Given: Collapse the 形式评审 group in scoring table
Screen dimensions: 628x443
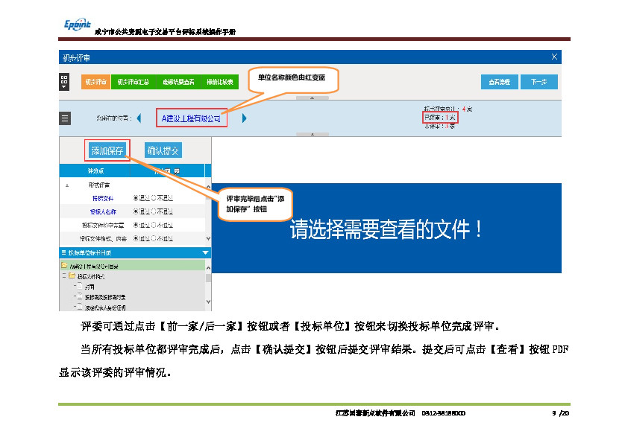Looking at the screenshot, I should [68, 185].
